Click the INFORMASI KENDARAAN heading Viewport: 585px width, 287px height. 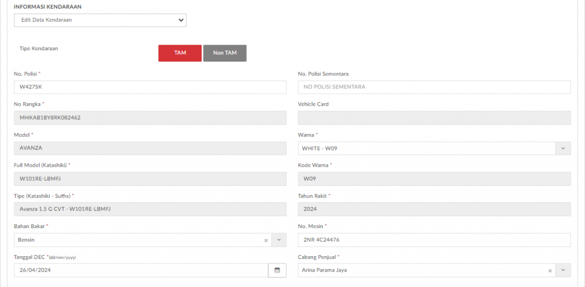click(x=48, y=7)
